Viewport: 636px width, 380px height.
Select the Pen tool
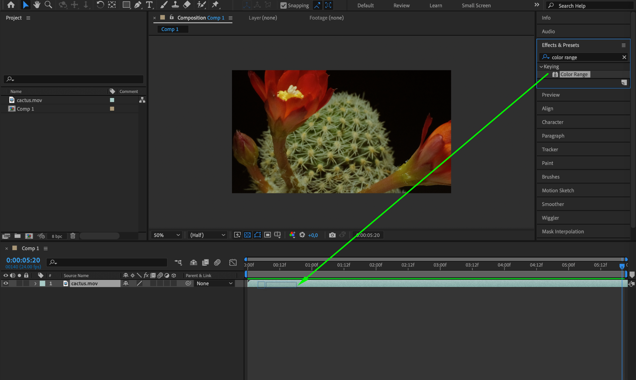click(x=138, y=5)
